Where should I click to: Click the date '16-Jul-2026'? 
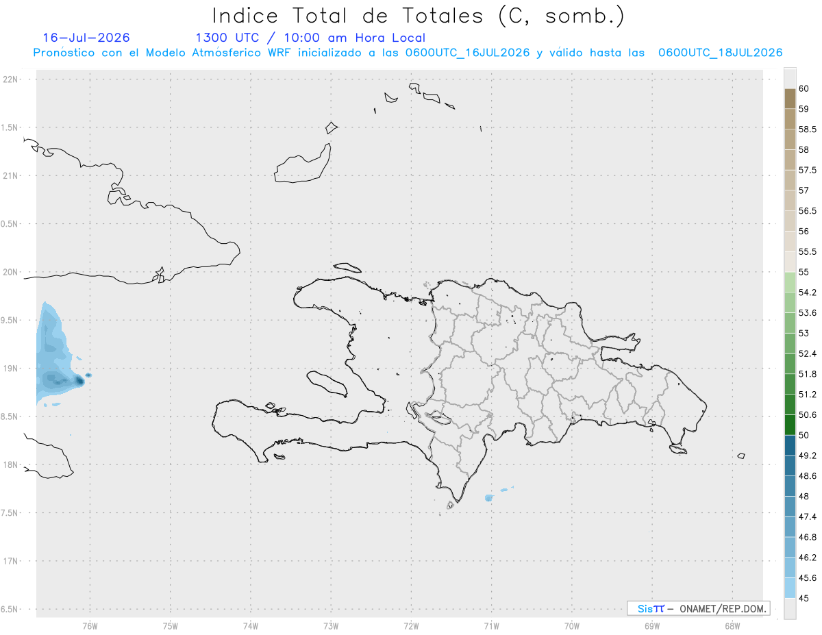click(x=86, y=38)
